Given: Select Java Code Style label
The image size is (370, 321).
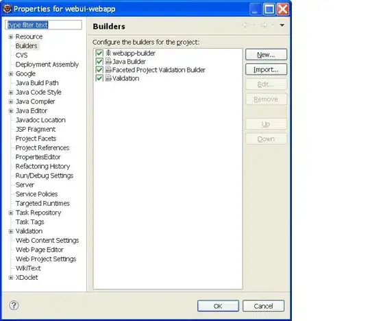Looking at the screenshot, I should point(38,92).
